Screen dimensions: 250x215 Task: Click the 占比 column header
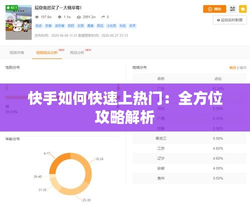pos(218,78)
